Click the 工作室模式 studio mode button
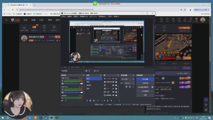This screenshot has height=120, width=213. pyautogui.click(x=145, y=91)
